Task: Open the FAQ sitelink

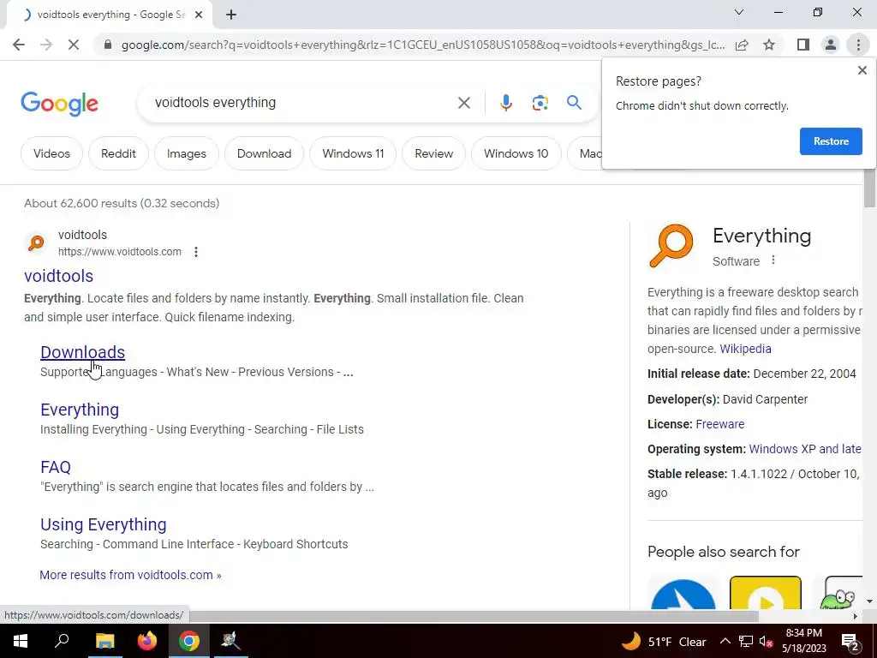Action: (x=56, y=467)
